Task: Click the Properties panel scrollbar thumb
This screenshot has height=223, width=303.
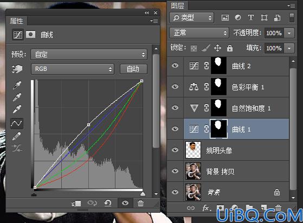Action: tap(156, 101)
